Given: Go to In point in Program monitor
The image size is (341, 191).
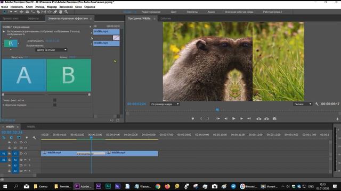Looking at the screenshot, I should point(218,119).
